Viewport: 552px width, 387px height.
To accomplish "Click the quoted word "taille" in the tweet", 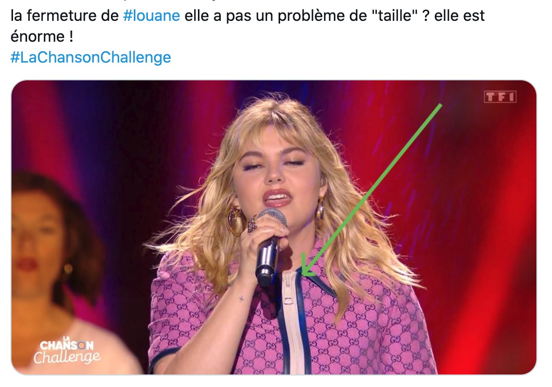I will click(x=395, y=16).
